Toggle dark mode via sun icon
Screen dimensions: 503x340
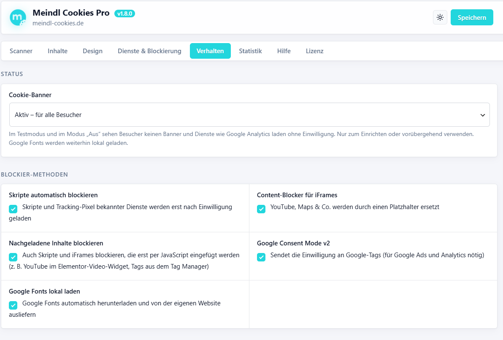440,17
